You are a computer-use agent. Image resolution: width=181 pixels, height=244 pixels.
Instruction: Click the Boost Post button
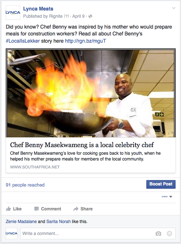pyautogui.click(x=161, y=184)
